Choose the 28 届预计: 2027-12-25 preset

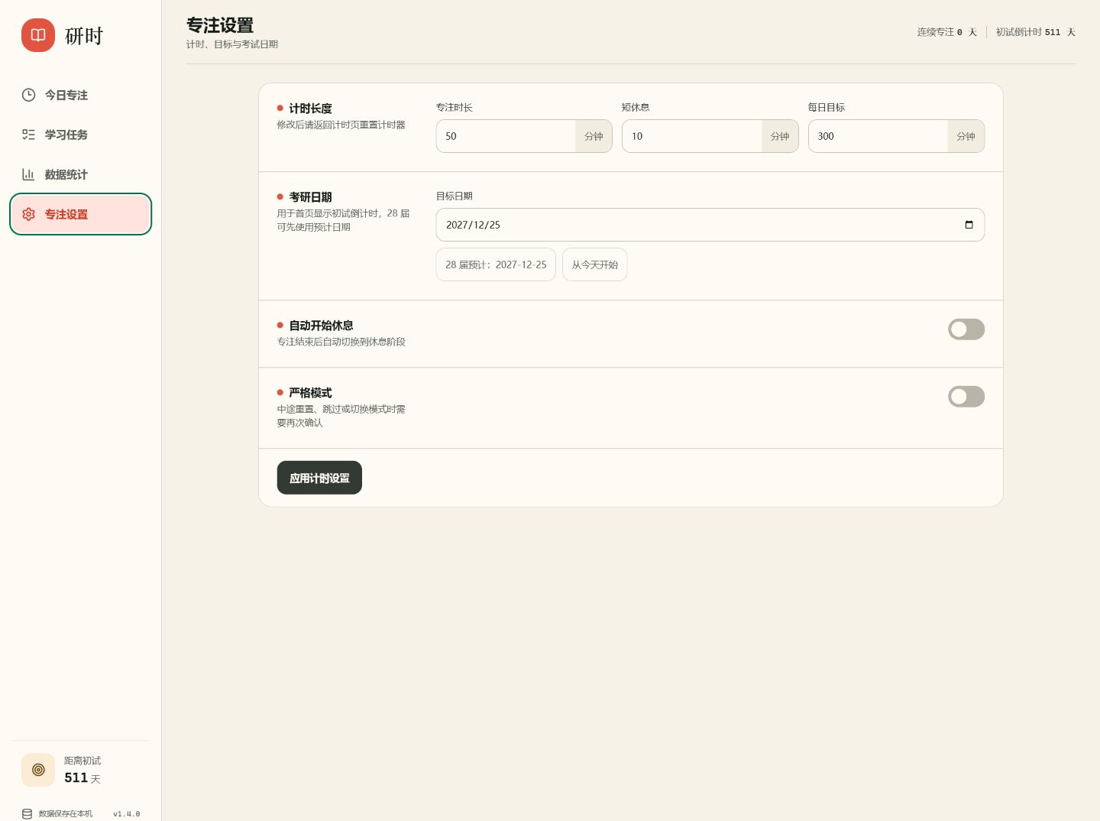point(496,264)
